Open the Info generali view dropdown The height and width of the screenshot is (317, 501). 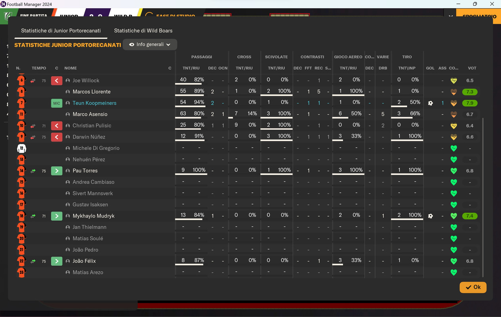(x=150, y=44)
